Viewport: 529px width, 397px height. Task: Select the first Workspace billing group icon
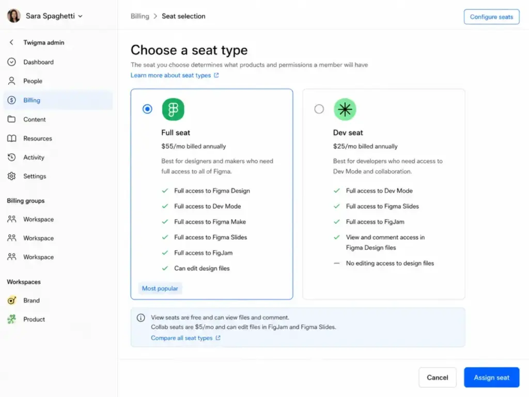11,219
